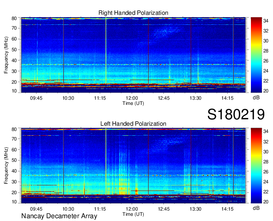This screenshot has height=221, width=273.
Task: Click "12:45" time tick under Left Handed plot
Action: [x=164, y=209]
